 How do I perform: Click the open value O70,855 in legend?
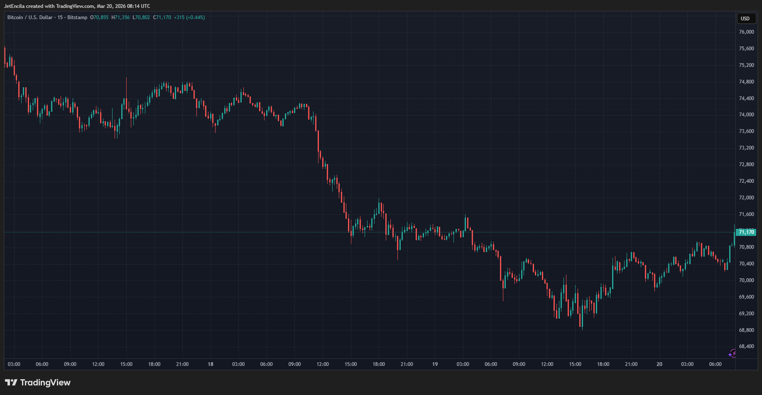click(x=99, y=17)
